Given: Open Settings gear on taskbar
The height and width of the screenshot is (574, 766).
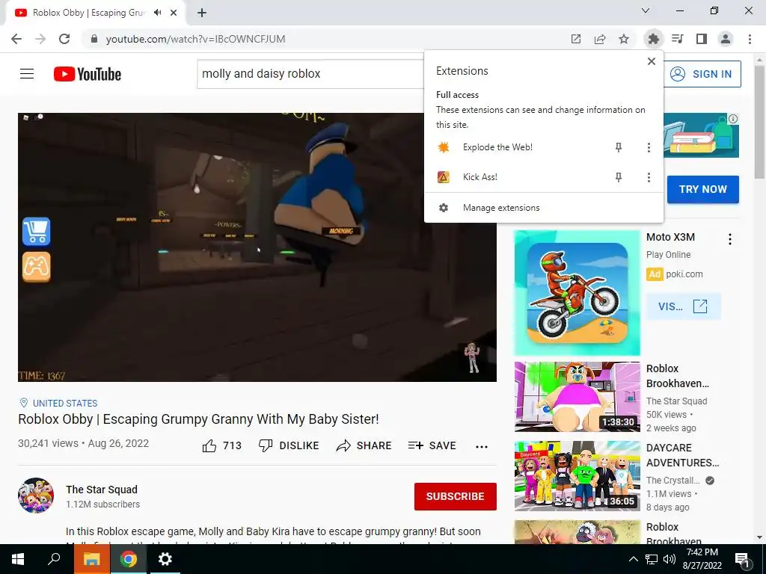Looking at the screenshot, I should pos(165,559).
